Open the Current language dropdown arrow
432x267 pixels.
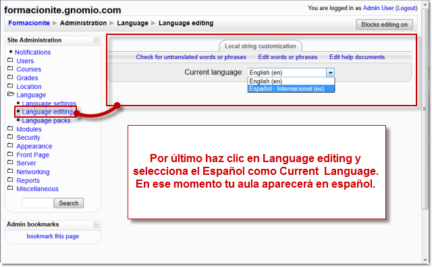(330, 73)
